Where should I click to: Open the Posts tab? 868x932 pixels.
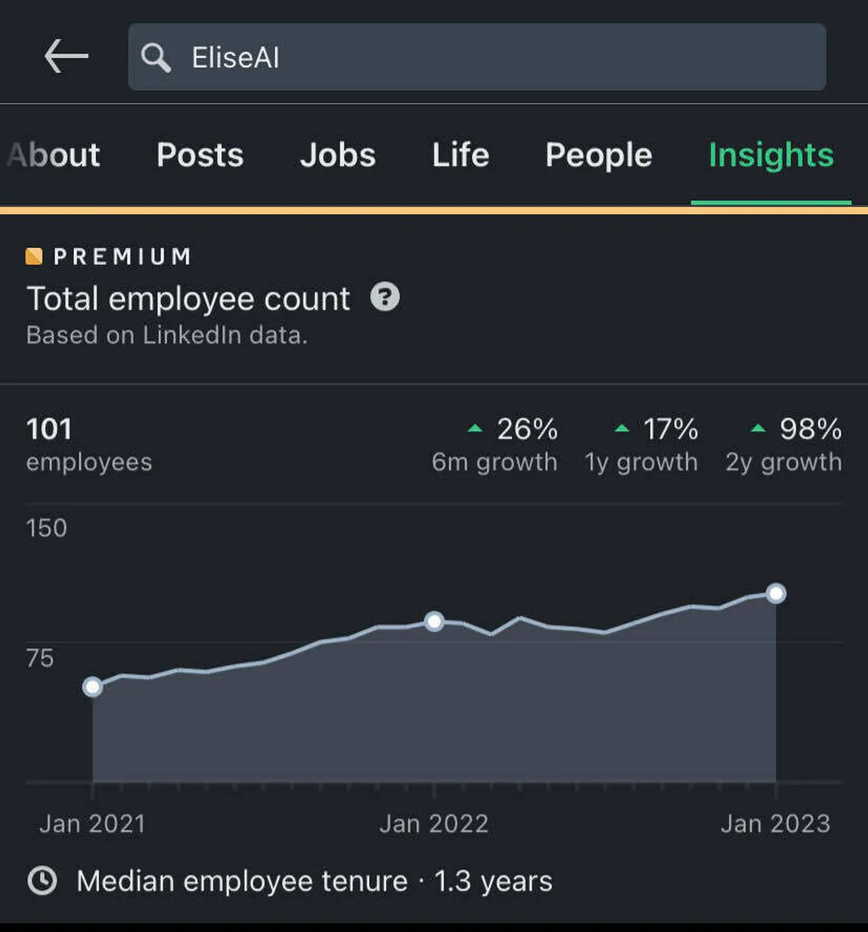pos(200,155)
